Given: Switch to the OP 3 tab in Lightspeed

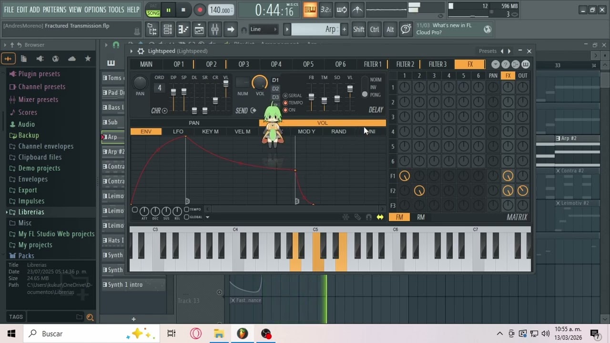Looking at the screenshot, I should click(x=244, y=64).
